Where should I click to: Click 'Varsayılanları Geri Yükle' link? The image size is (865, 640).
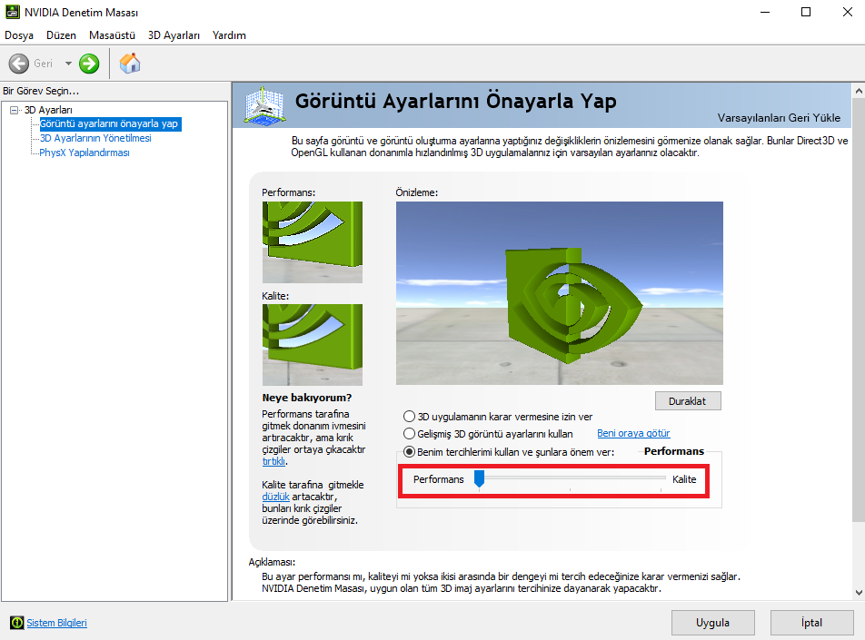pos(779,118)
